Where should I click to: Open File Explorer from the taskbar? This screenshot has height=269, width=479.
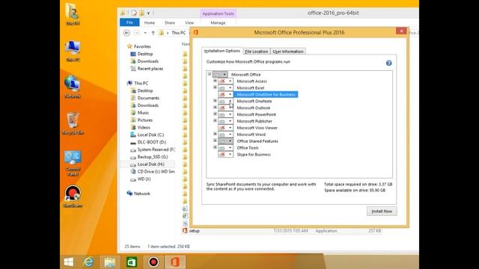pyautogui.click(x=110, y=262)
